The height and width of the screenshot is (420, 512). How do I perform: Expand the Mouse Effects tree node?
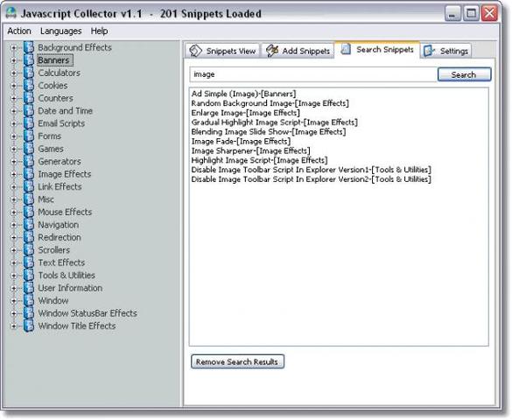13,213
